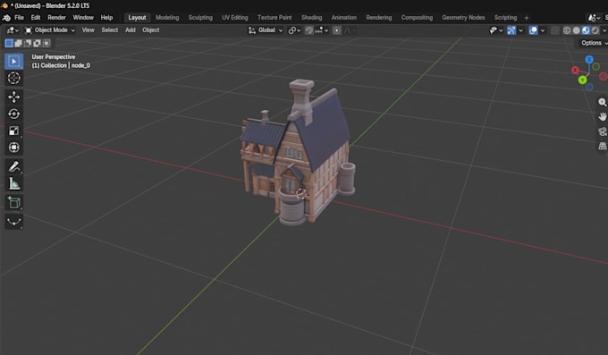Toggle the camera view button
This screenshot has width=608, height=355.
(x=602, y=131)
